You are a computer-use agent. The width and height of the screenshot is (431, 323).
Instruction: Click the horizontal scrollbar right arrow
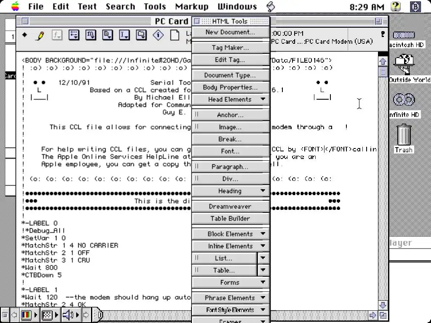pyautogui.click(x=372, y=315)
